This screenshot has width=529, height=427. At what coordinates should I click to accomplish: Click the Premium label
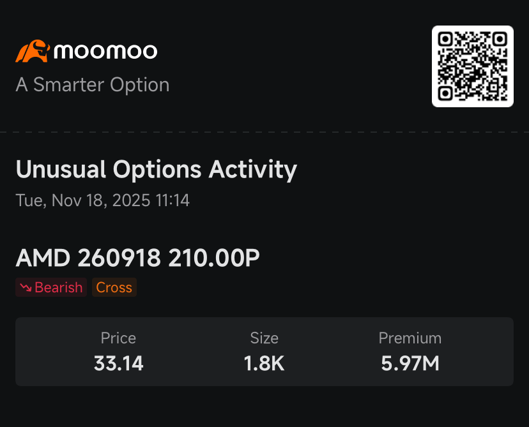pos(410,338)
